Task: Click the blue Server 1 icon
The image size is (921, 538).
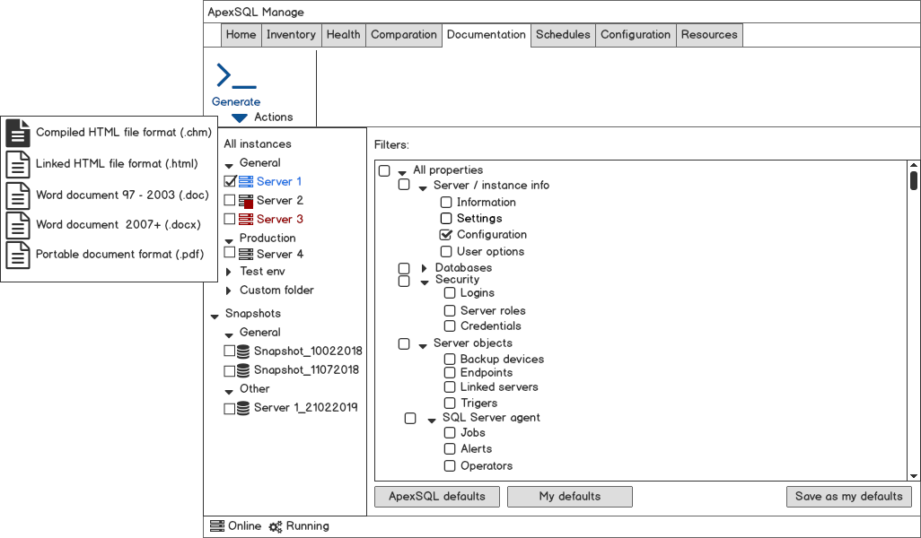Action: point(246,181)
